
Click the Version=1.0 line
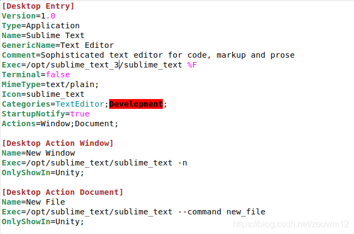coord(28,16)
